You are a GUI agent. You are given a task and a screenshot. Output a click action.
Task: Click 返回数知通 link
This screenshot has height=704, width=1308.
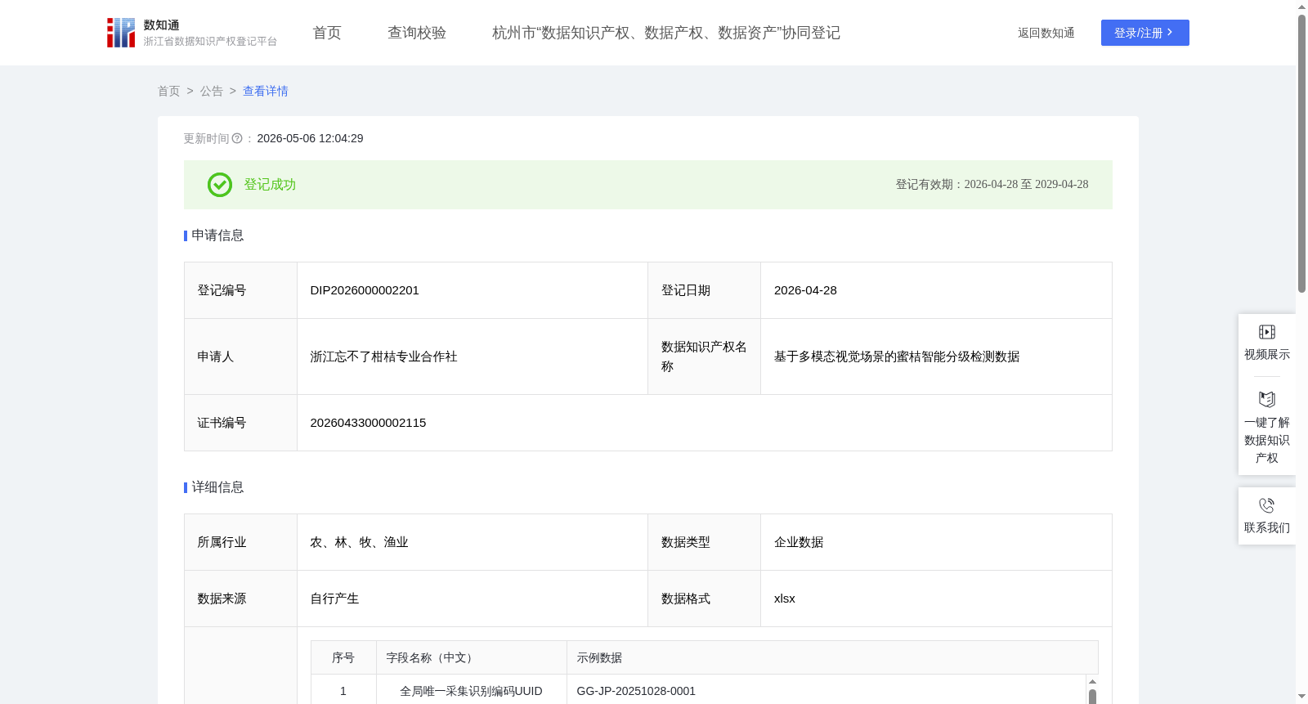click(x=1046, y=34)
